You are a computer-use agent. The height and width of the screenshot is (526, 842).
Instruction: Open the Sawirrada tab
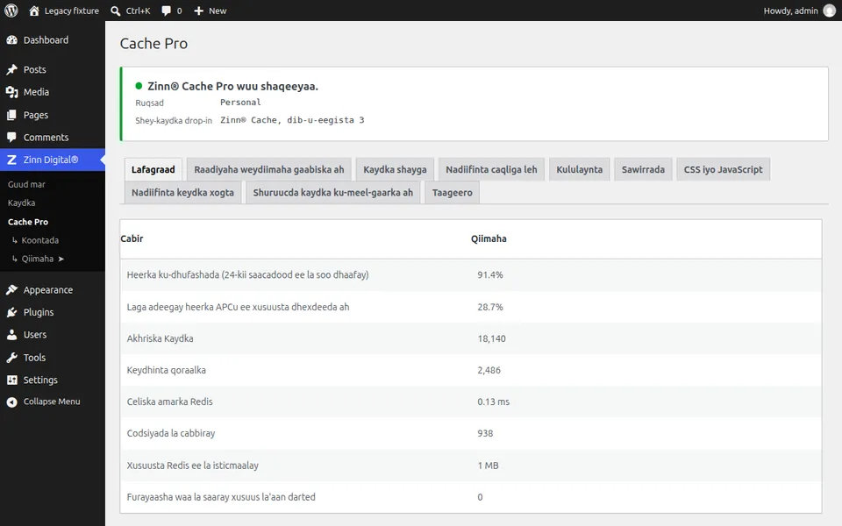[x=643, y=169]
